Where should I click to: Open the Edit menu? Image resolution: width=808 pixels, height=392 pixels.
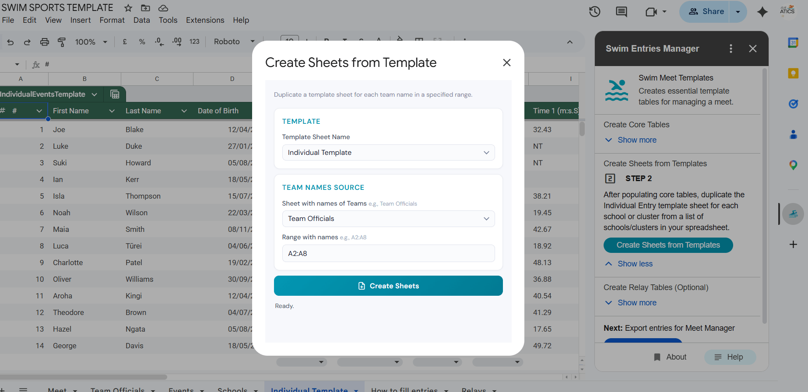point(29,20)
